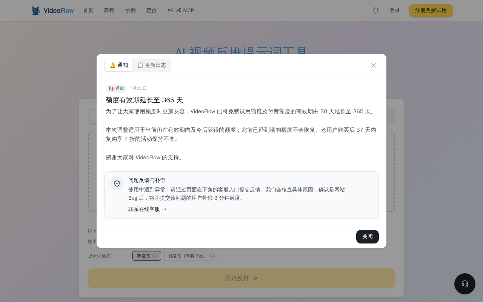Close the notification dialog with X icon
Viewport: 483px width, 302px height.
(374, 65)
